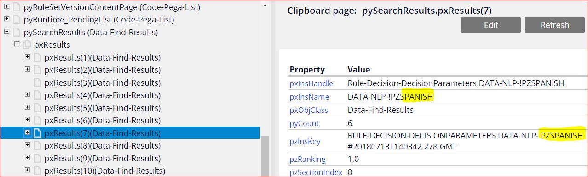Click the Value column header
This screenshot has width=588, height=177.
pos(358,70)
